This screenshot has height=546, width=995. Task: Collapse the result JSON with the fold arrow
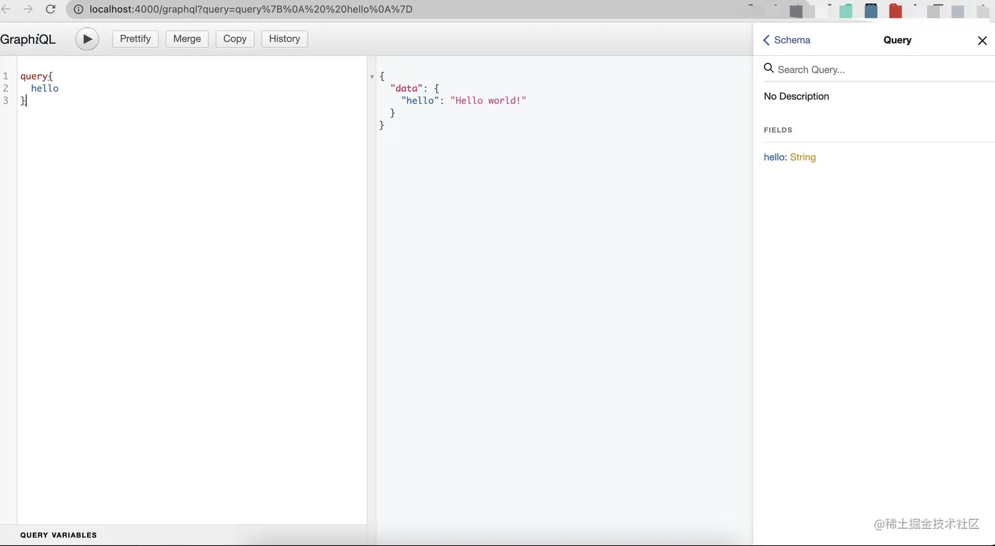click(372, 77)
